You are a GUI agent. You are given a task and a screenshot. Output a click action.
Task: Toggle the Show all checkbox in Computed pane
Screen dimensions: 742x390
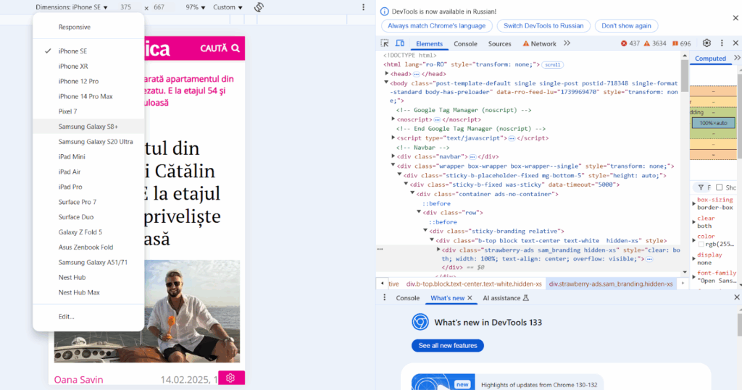coord(719,187)
